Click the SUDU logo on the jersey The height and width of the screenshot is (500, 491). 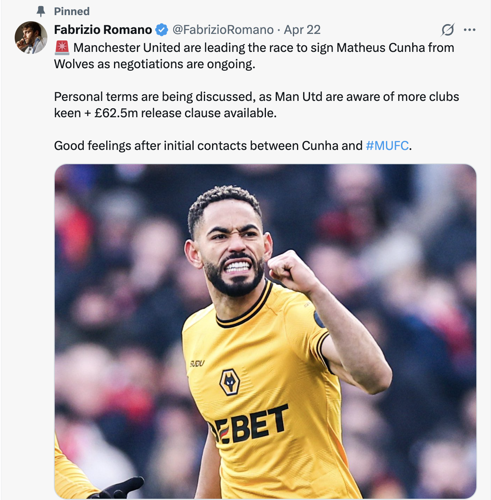[197, 363]
